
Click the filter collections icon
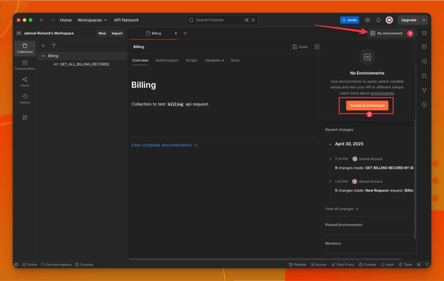pos(53,45)
